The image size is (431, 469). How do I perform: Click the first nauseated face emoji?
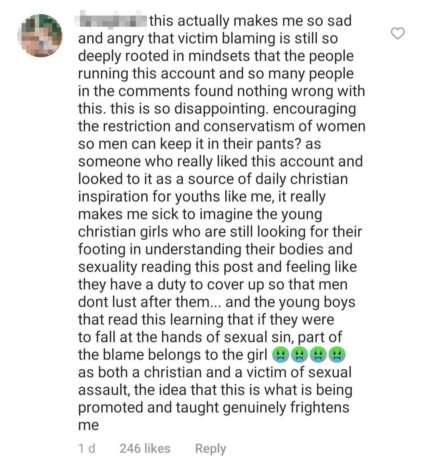[x=280, y=355]
